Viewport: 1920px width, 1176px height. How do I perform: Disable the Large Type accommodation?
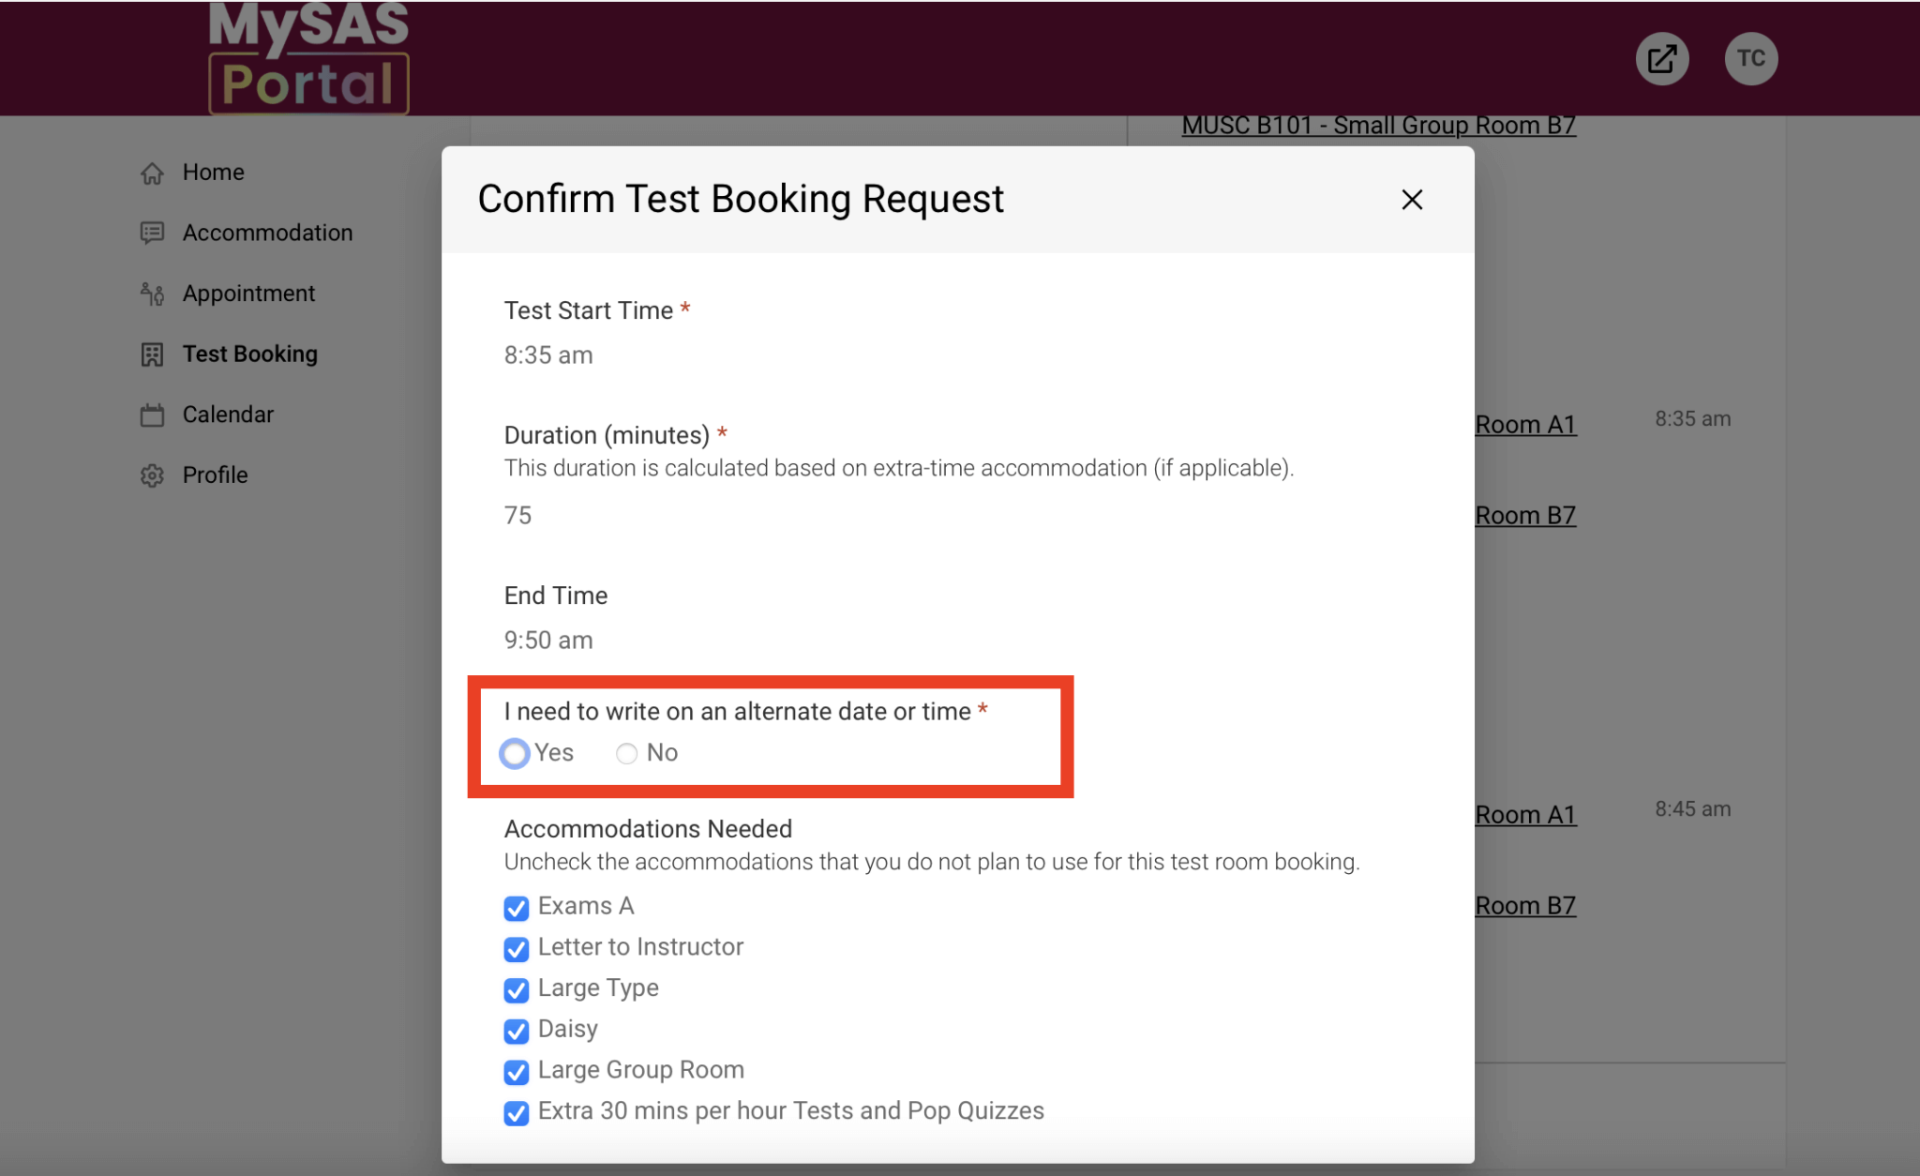click(x=517, y=990)
